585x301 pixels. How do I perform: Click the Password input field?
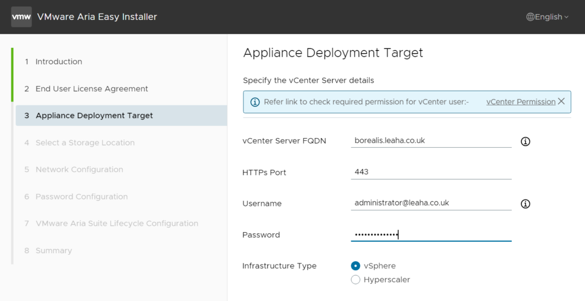(431, 235)
